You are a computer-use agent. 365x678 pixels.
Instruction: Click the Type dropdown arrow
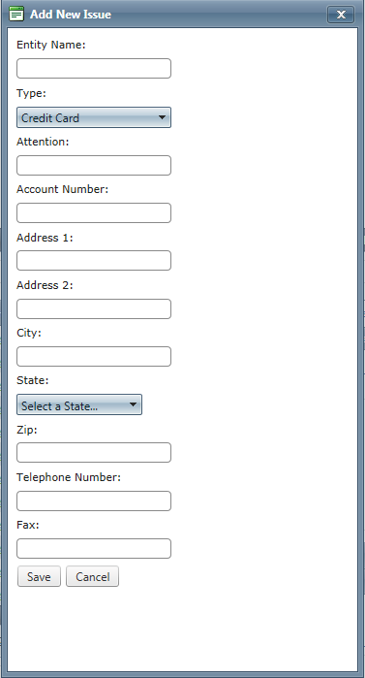(162, 117)
